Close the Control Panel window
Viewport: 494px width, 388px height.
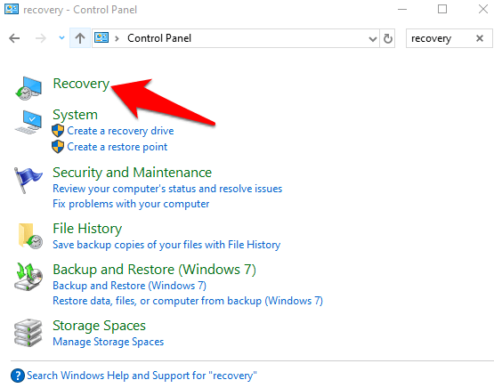tap(483, 9)
